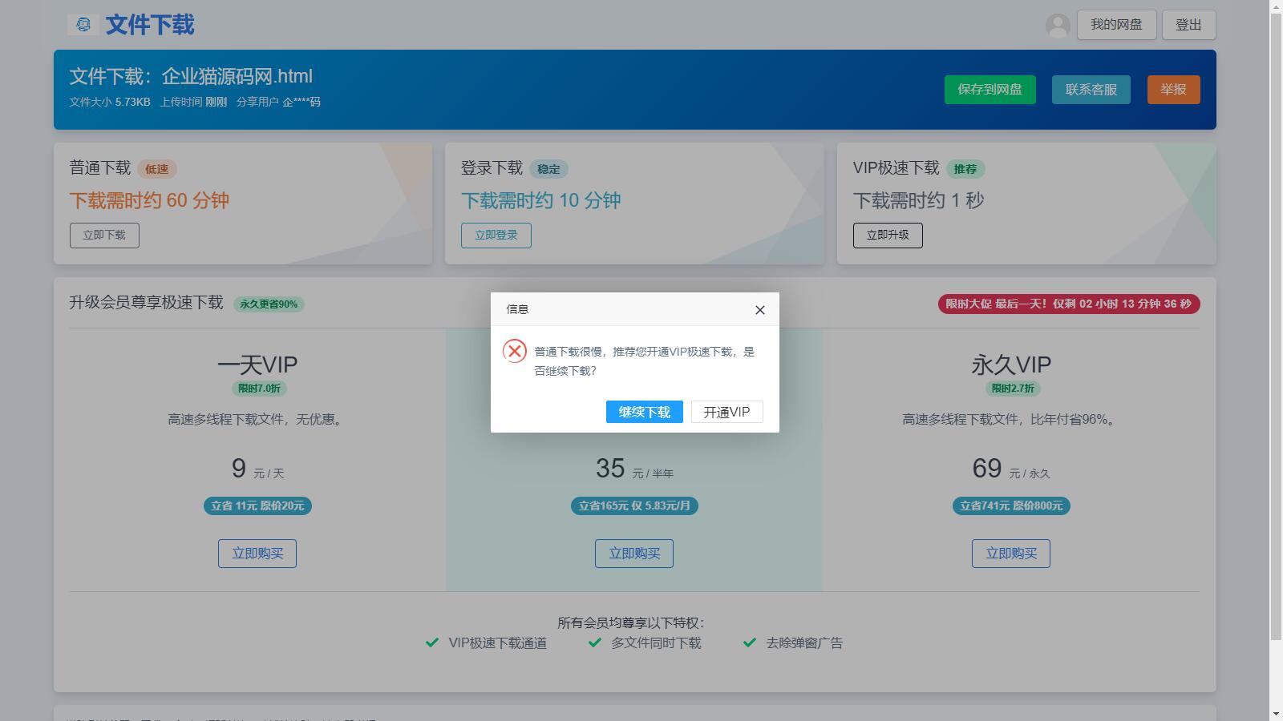Click 立即下载 under 普通下载
Screen dimensions: 1283x721
click(104, 235)
